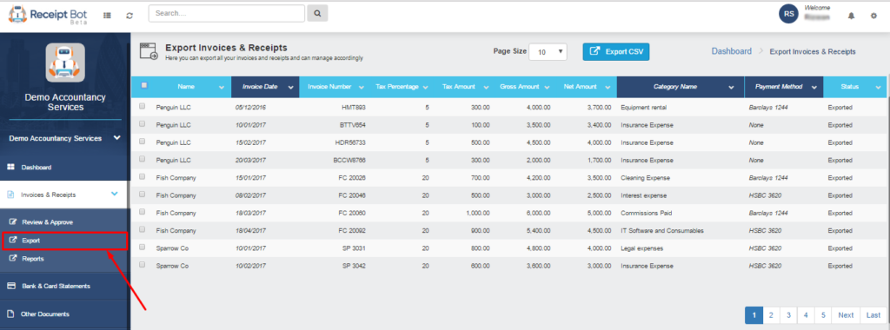Click the Other Documents file icon
890x330 pixels.
10,313
